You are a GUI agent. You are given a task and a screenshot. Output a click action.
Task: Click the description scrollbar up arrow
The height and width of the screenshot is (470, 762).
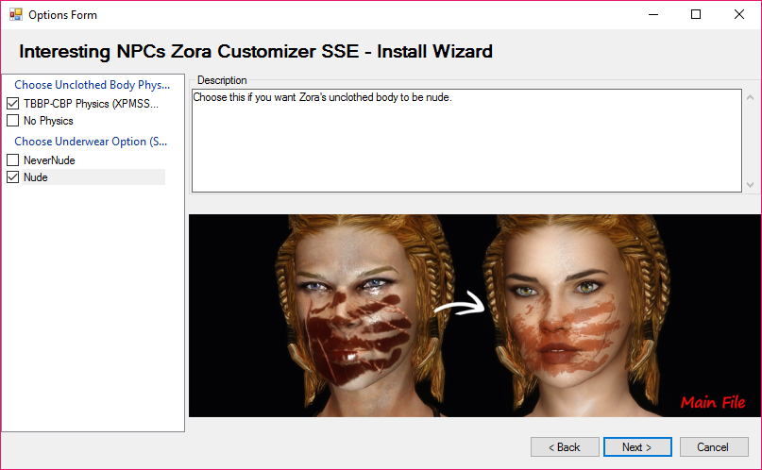click(x=751, y=97)
